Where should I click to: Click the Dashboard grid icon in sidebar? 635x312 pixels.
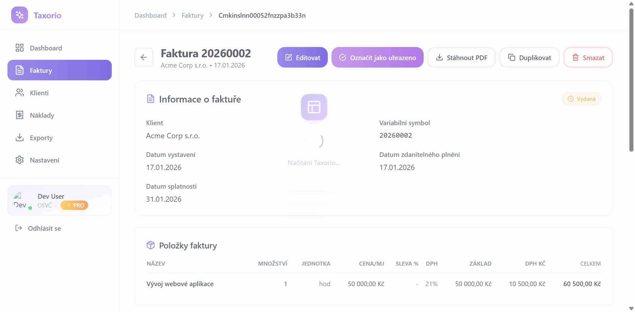[20, 48]
